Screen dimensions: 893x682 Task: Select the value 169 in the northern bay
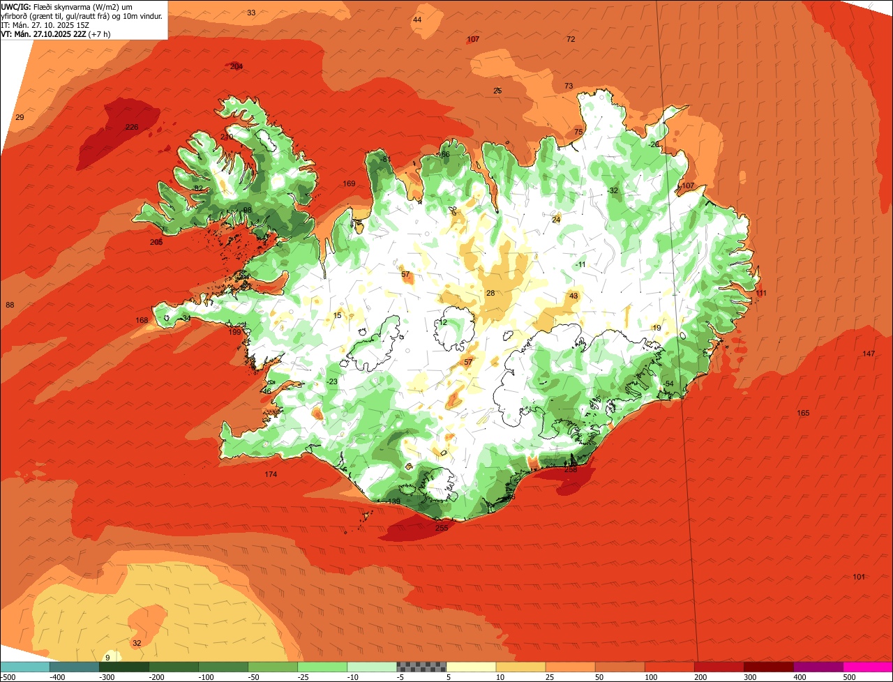[x=350, y=183]
